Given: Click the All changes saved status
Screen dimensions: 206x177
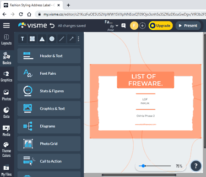Looking at the screenshot, I should click(72, 26).
